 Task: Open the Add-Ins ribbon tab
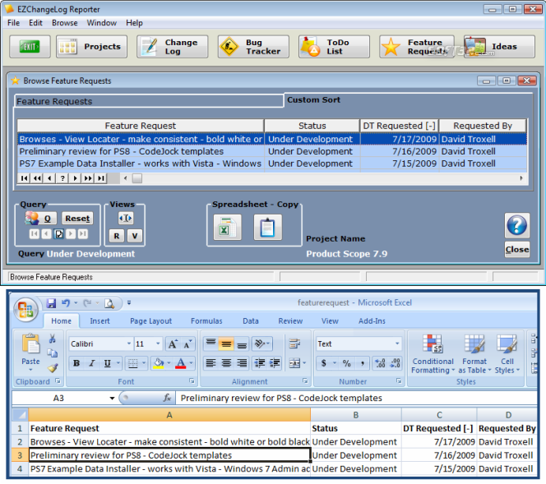[x=372, y=320]
